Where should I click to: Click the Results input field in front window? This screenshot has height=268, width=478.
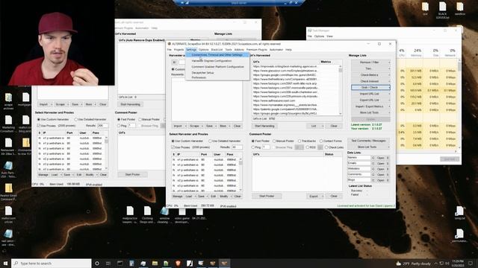(x=237, y=147)
